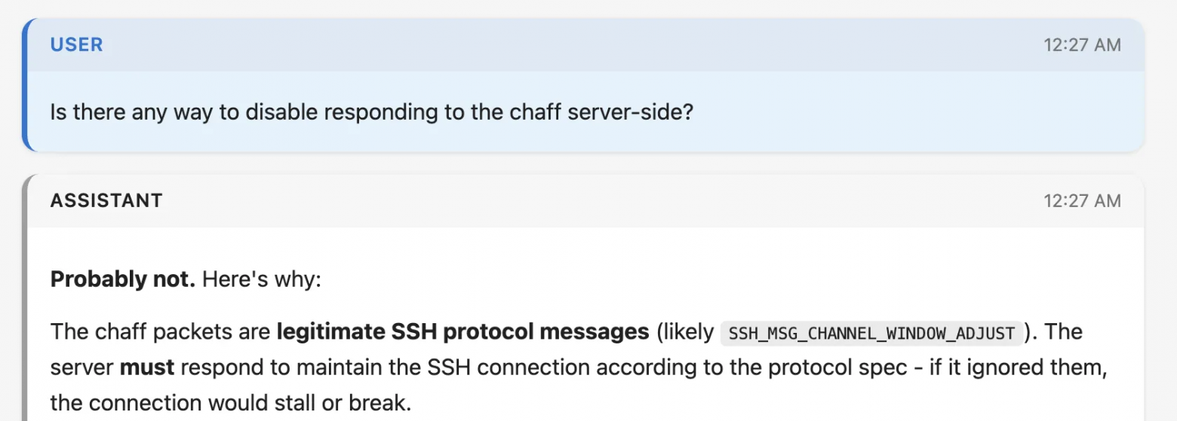
Task: Click empty area of the USER header bar
Action: (573, 45)
